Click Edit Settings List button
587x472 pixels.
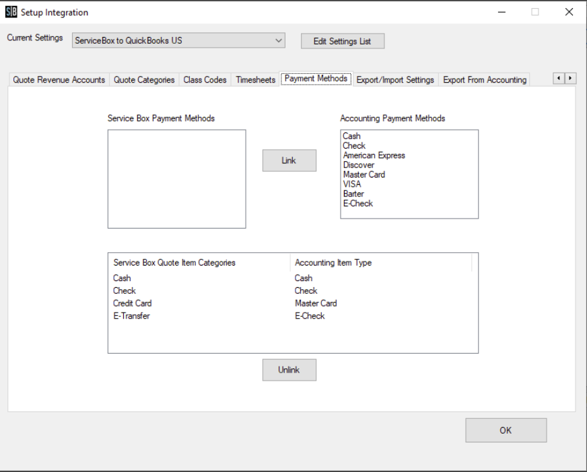click(343, 41)
